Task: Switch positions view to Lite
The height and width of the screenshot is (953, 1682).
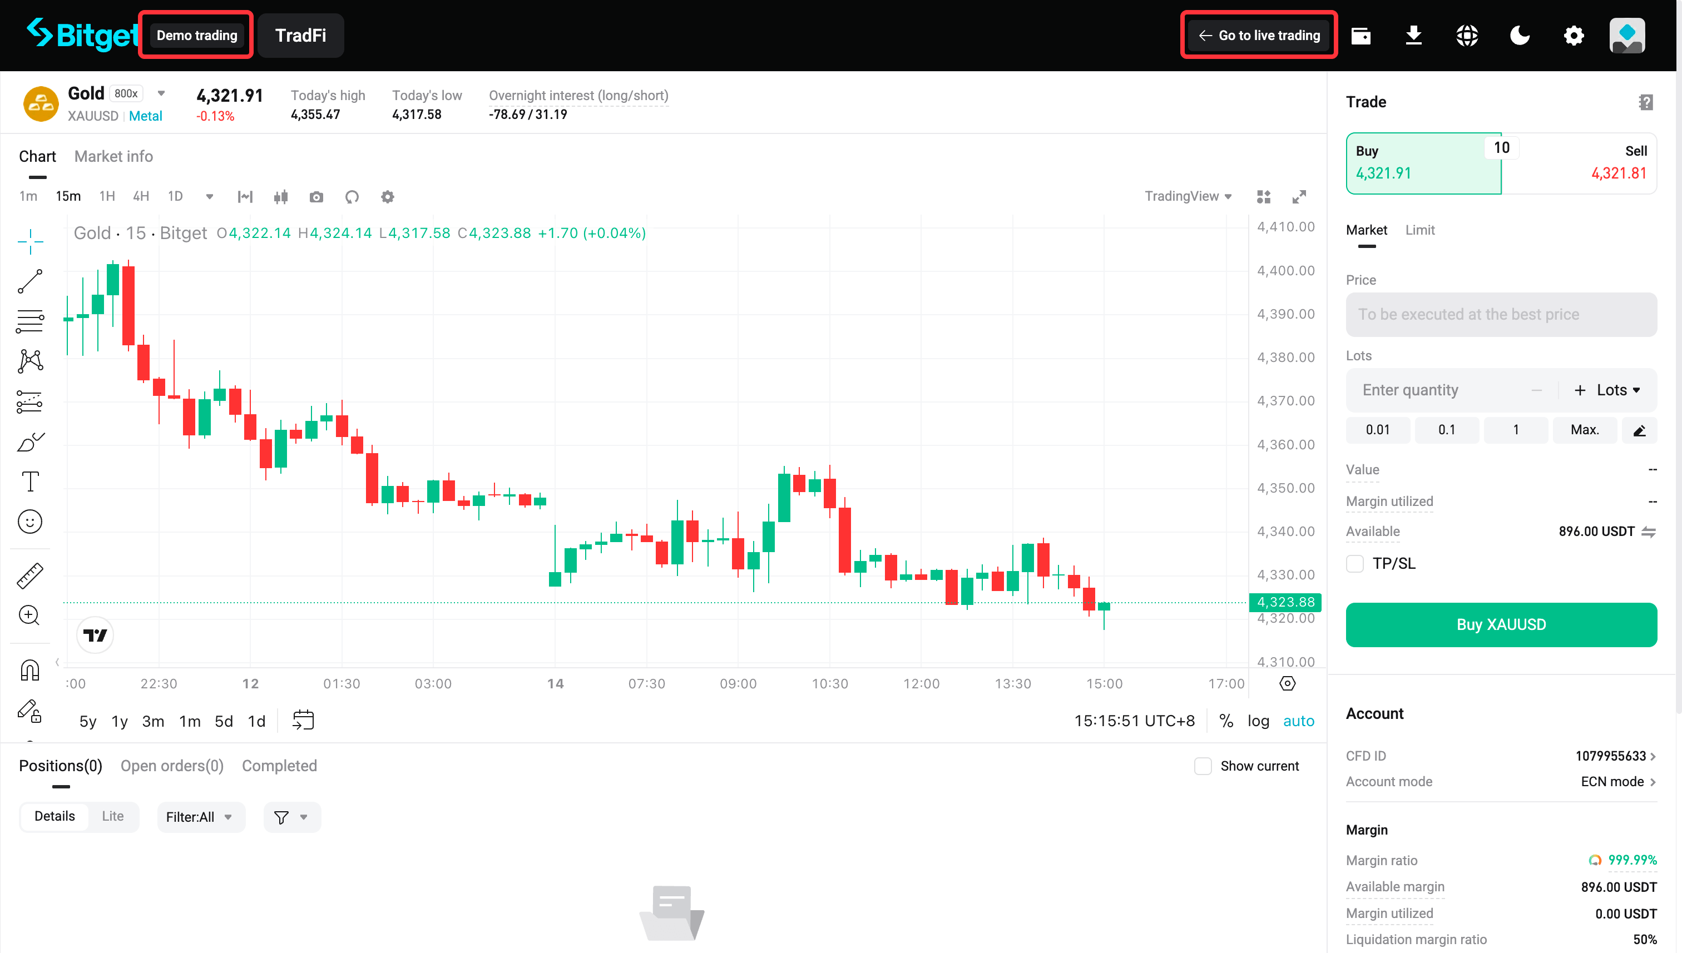Action: tap(112, 816)
